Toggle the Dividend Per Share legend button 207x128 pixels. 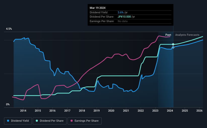click(x=50, y=121)
